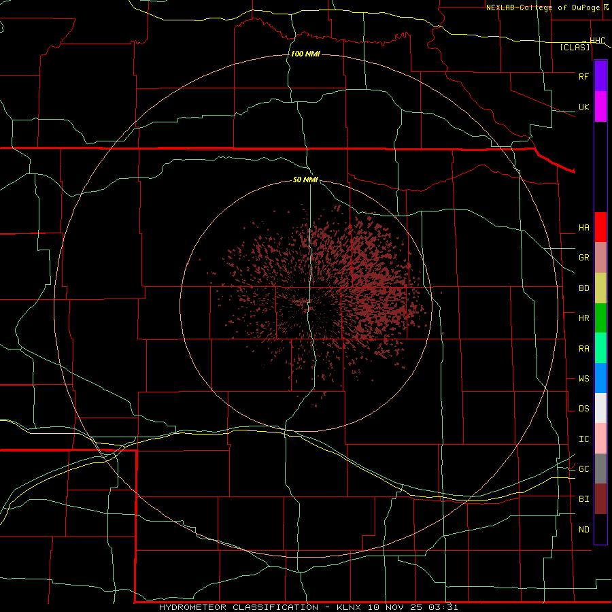Click the NEXLAB-College of DuPage text
612x612 pixels.
543,7
